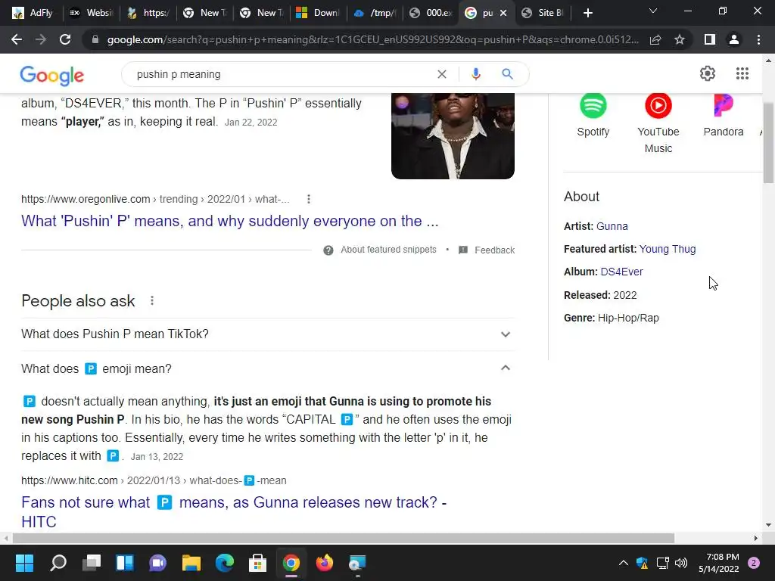The image size is (775, 581).
Task: Open Windows Start menu
Action: coord(24,563)
